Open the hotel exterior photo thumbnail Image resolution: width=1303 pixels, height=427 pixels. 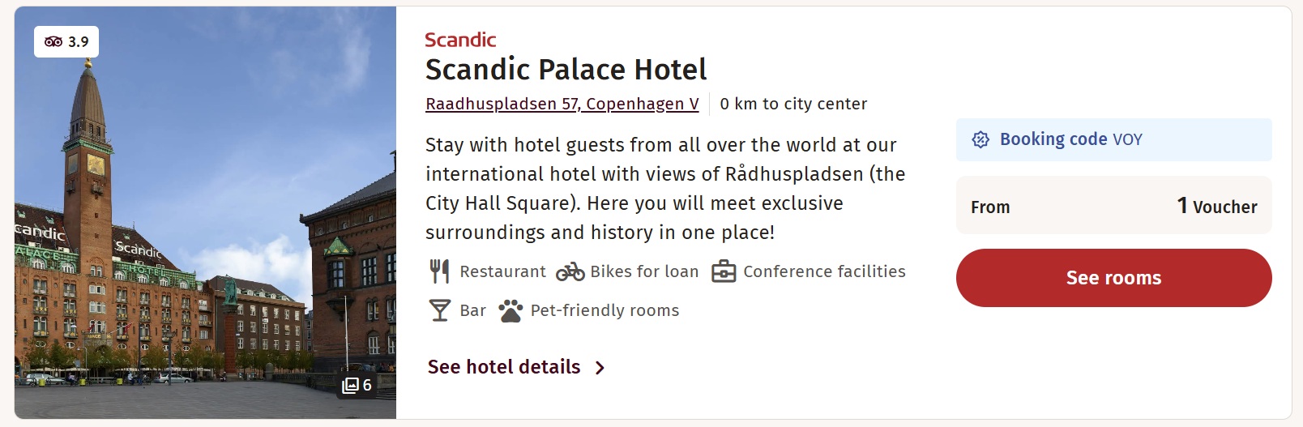point(205,213)
